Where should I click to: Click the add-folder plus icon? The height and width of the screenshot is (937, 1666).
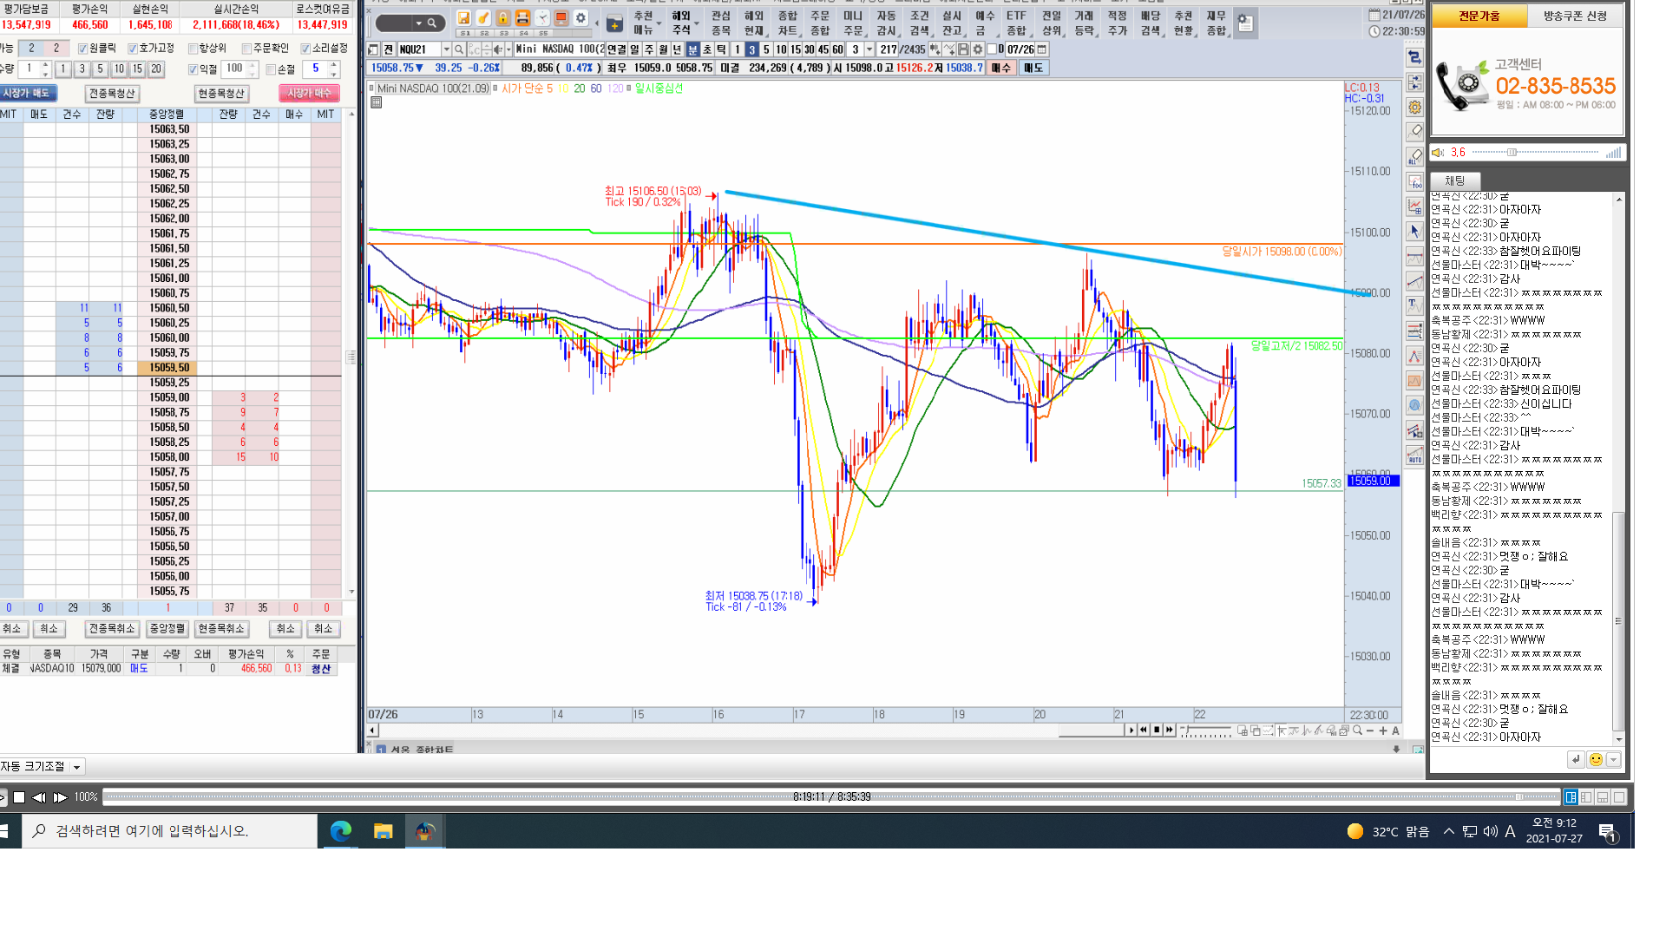pos(614,23)
